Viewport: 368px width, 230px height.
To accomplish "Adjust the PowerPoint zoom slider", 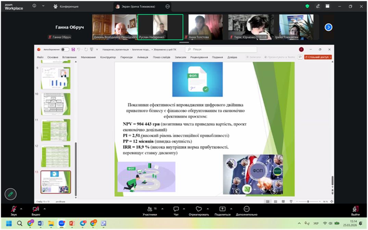I will 308,202.
